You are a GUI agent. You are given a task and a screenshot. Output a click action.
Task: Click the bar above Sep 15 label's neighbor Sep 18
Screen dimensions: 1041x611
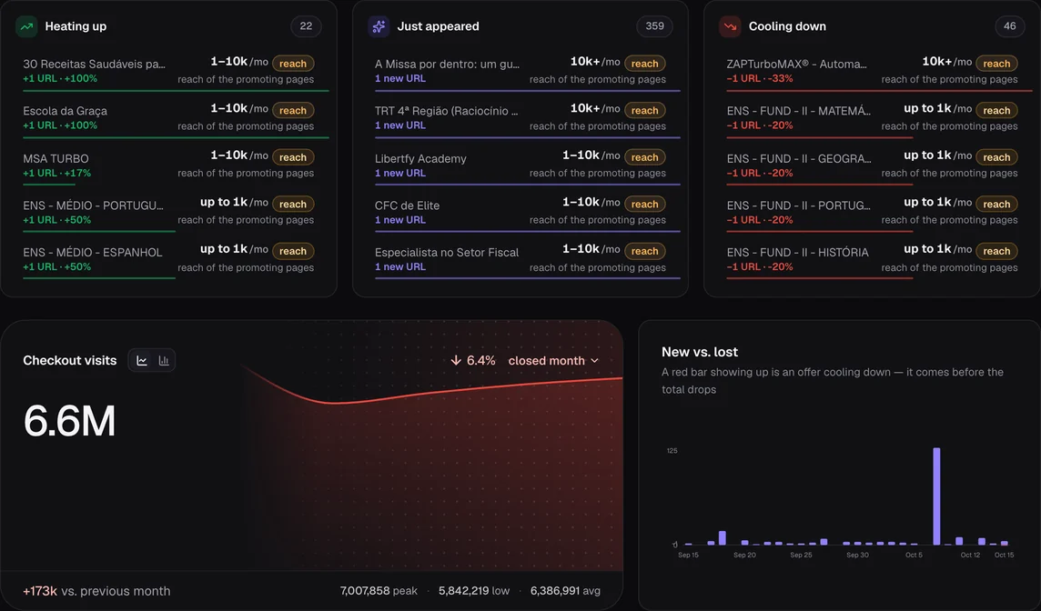tap(723, 538)
